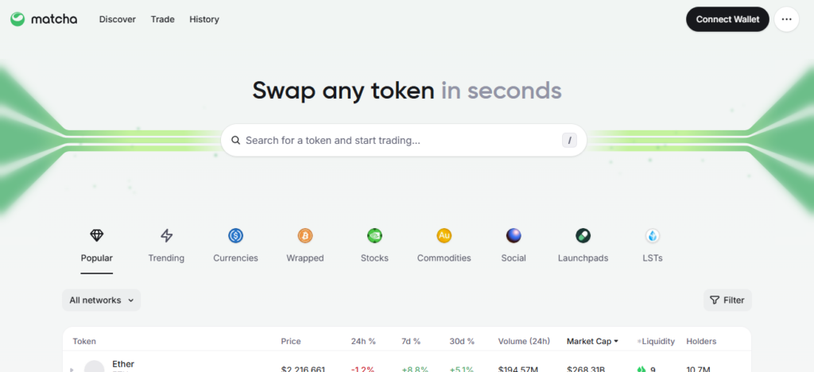Open the Trending lightning bolt category
The height and width of the screenshot is (372, 814).
166,235
